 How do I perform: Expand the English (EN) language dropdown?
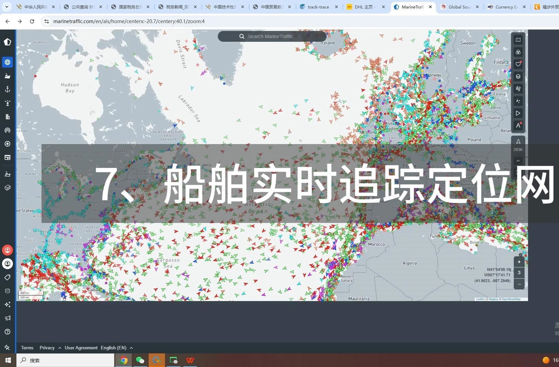pyautogui.click(x=117, y=348)
